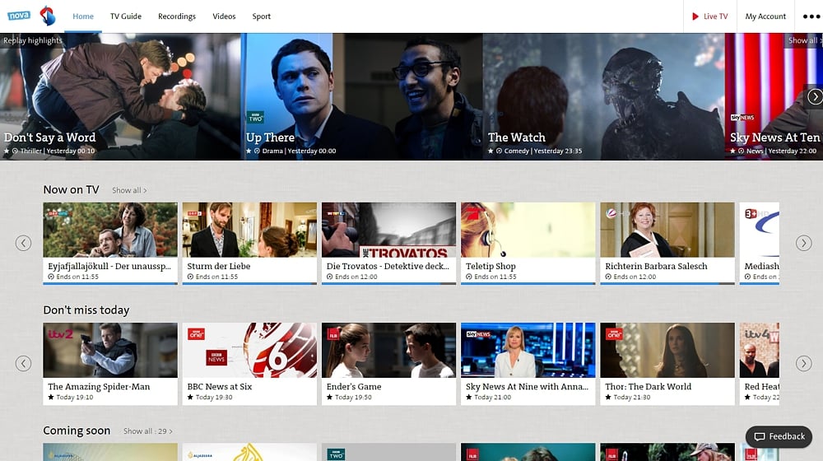
Task: Open The Watch replay highlight
Action: pyautogui.click(x=603, y=96)
